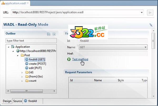Click the {from}/{to} folder icon
Image resolution: width=158 pixels, height=106 pixels.
(x=27, y=76)
